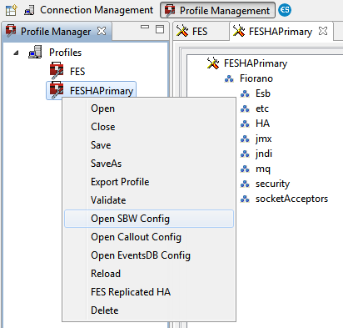Image resolution: width=343 pixels, height=328 pixels.
Task: Select the FES profile toolbox icon
Action: pos(57,71)
